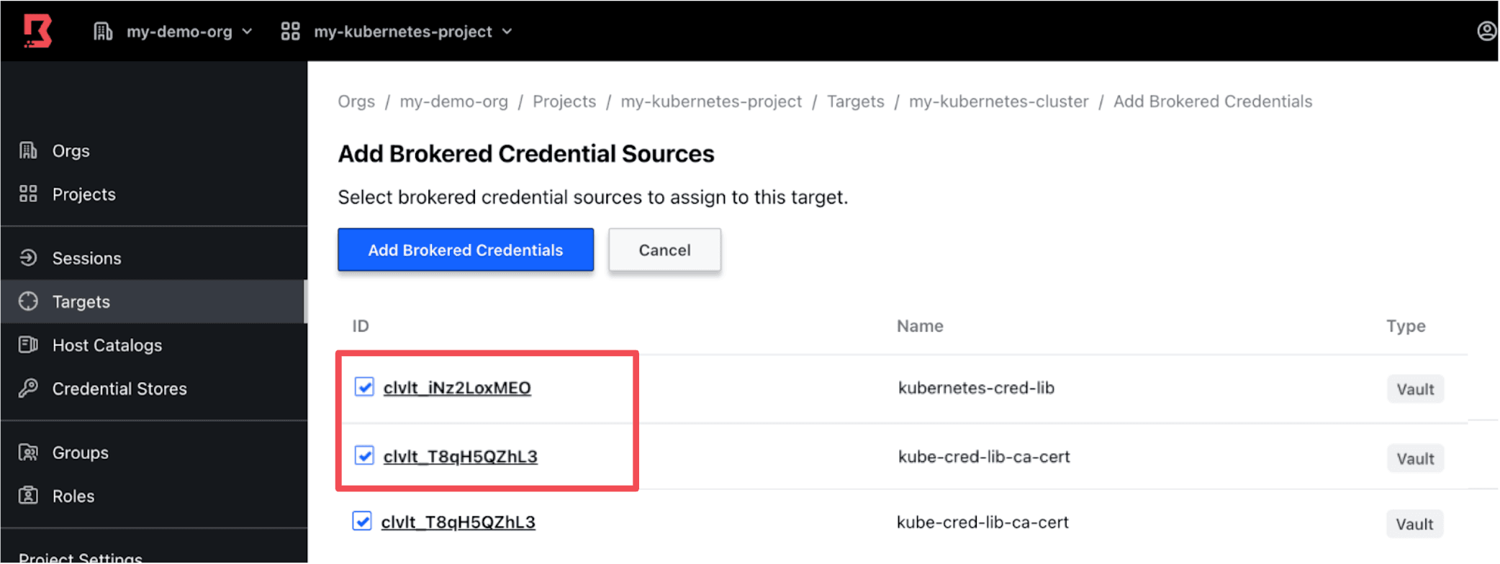Click the Cancel button
The width and height of the screenshot is (1500, 564).
(664, 250)
